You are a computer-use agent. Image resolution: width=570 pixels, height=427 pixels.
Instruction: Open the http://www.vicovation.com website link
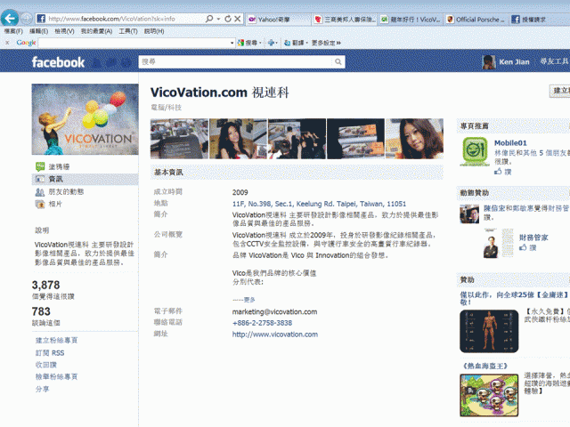click(x=275, y=334)
